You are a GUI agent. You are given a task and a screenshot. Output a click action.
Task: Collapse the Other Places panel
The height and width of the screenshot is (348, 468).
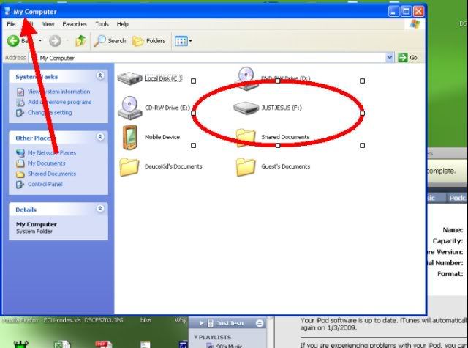point(100,137)
